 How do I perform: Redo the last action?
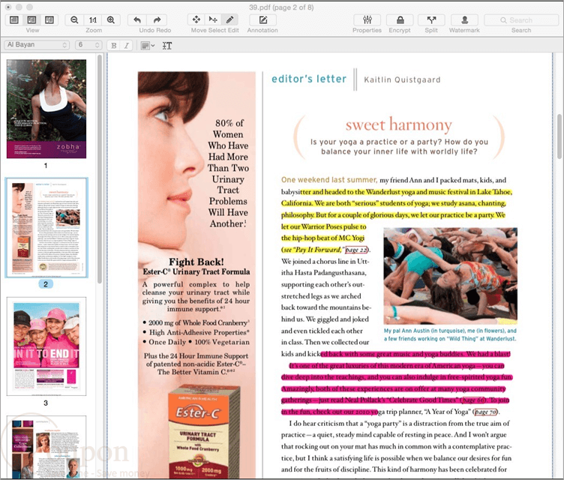tap(157, 19)
